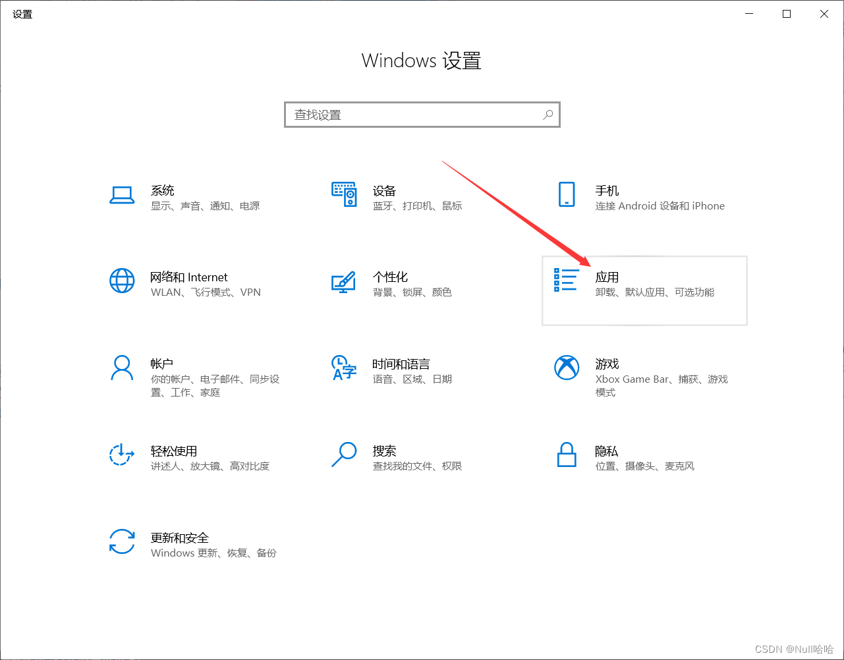Open the 网络和 Internet title
Image resolution: width=844 pixels, height=660 pixels.
[189, 277]
